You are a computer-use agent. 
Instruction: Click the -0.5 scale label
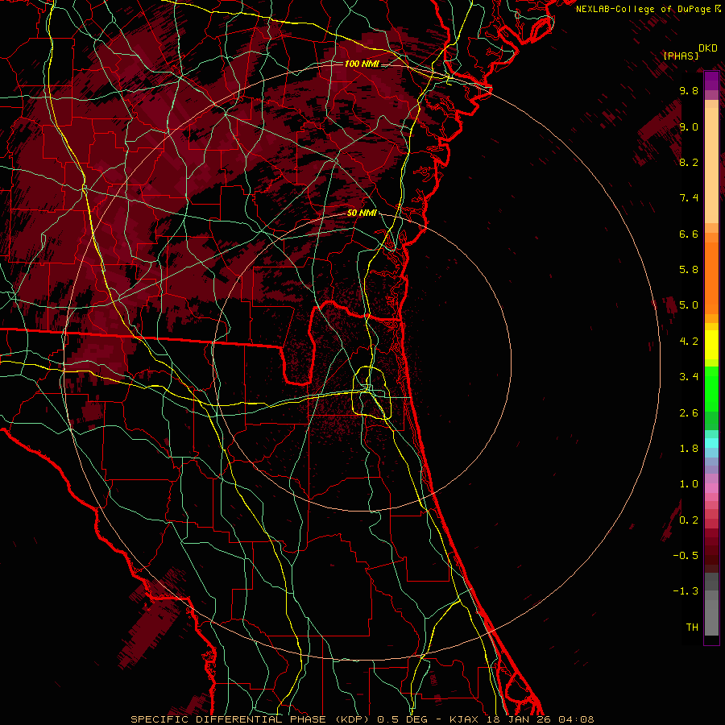pos(686,556)
